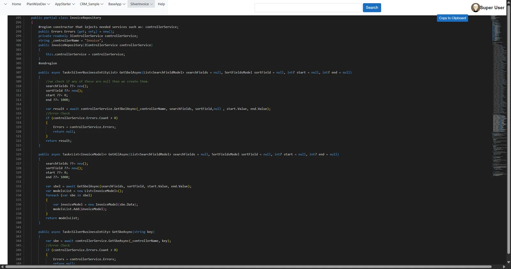Click the code minimap overview

click(x=499, y=96)
